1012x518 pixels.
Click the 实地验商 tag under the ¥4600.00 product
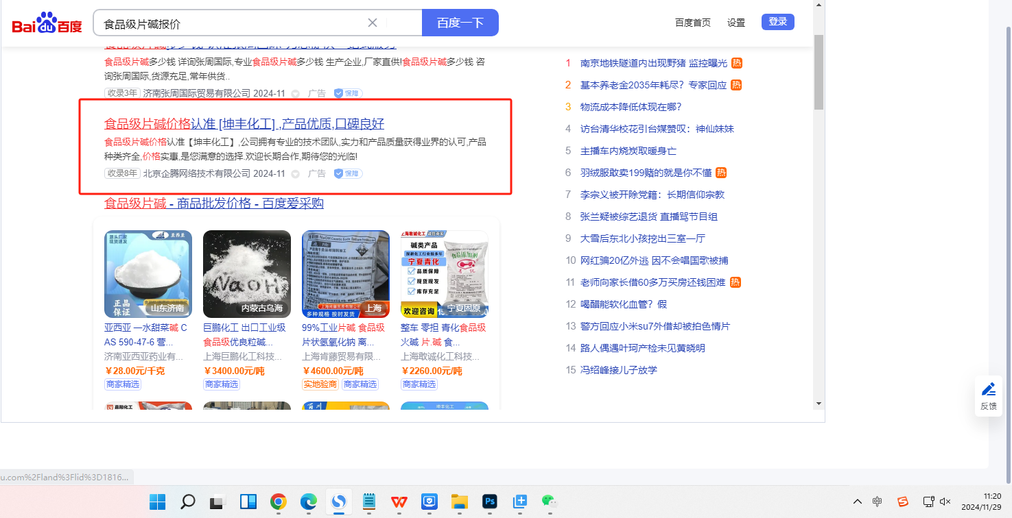click(320, 384)
